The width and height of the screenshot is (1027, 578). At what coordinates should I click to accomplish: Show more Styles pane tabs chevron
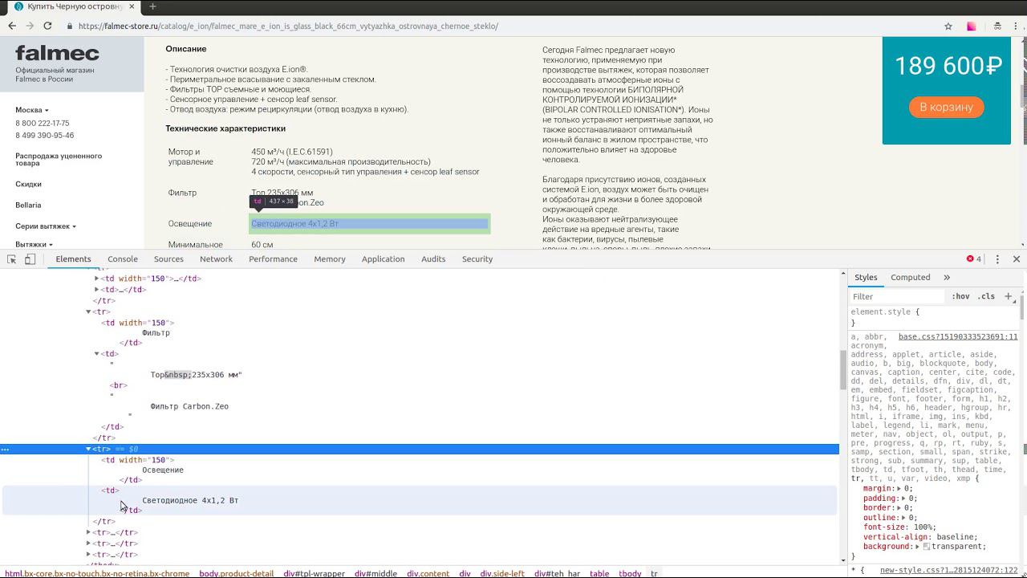(x=947, y=278)
